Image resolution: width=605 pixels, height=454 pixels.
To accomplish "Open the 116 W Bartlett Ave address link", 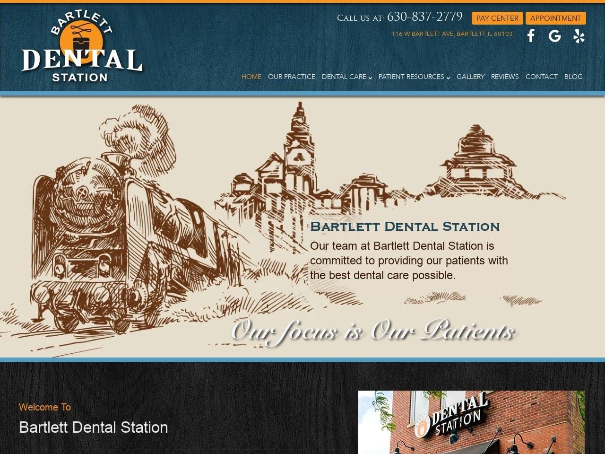I will tap(452, 34).
